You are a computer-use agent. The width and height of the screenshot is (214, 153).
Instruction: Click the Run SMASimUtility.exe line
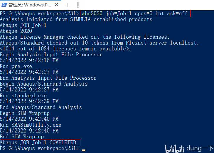pos(31,125)
